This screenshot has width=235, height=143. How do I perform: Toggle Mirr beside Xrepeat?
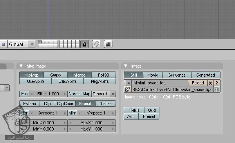24,113
